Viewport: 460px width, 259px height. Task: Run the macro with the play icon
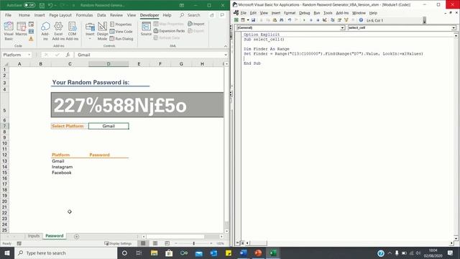304,20
